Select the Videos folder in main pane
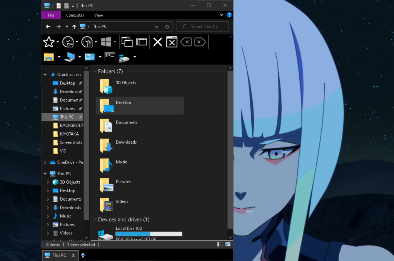 click(140, 205)
